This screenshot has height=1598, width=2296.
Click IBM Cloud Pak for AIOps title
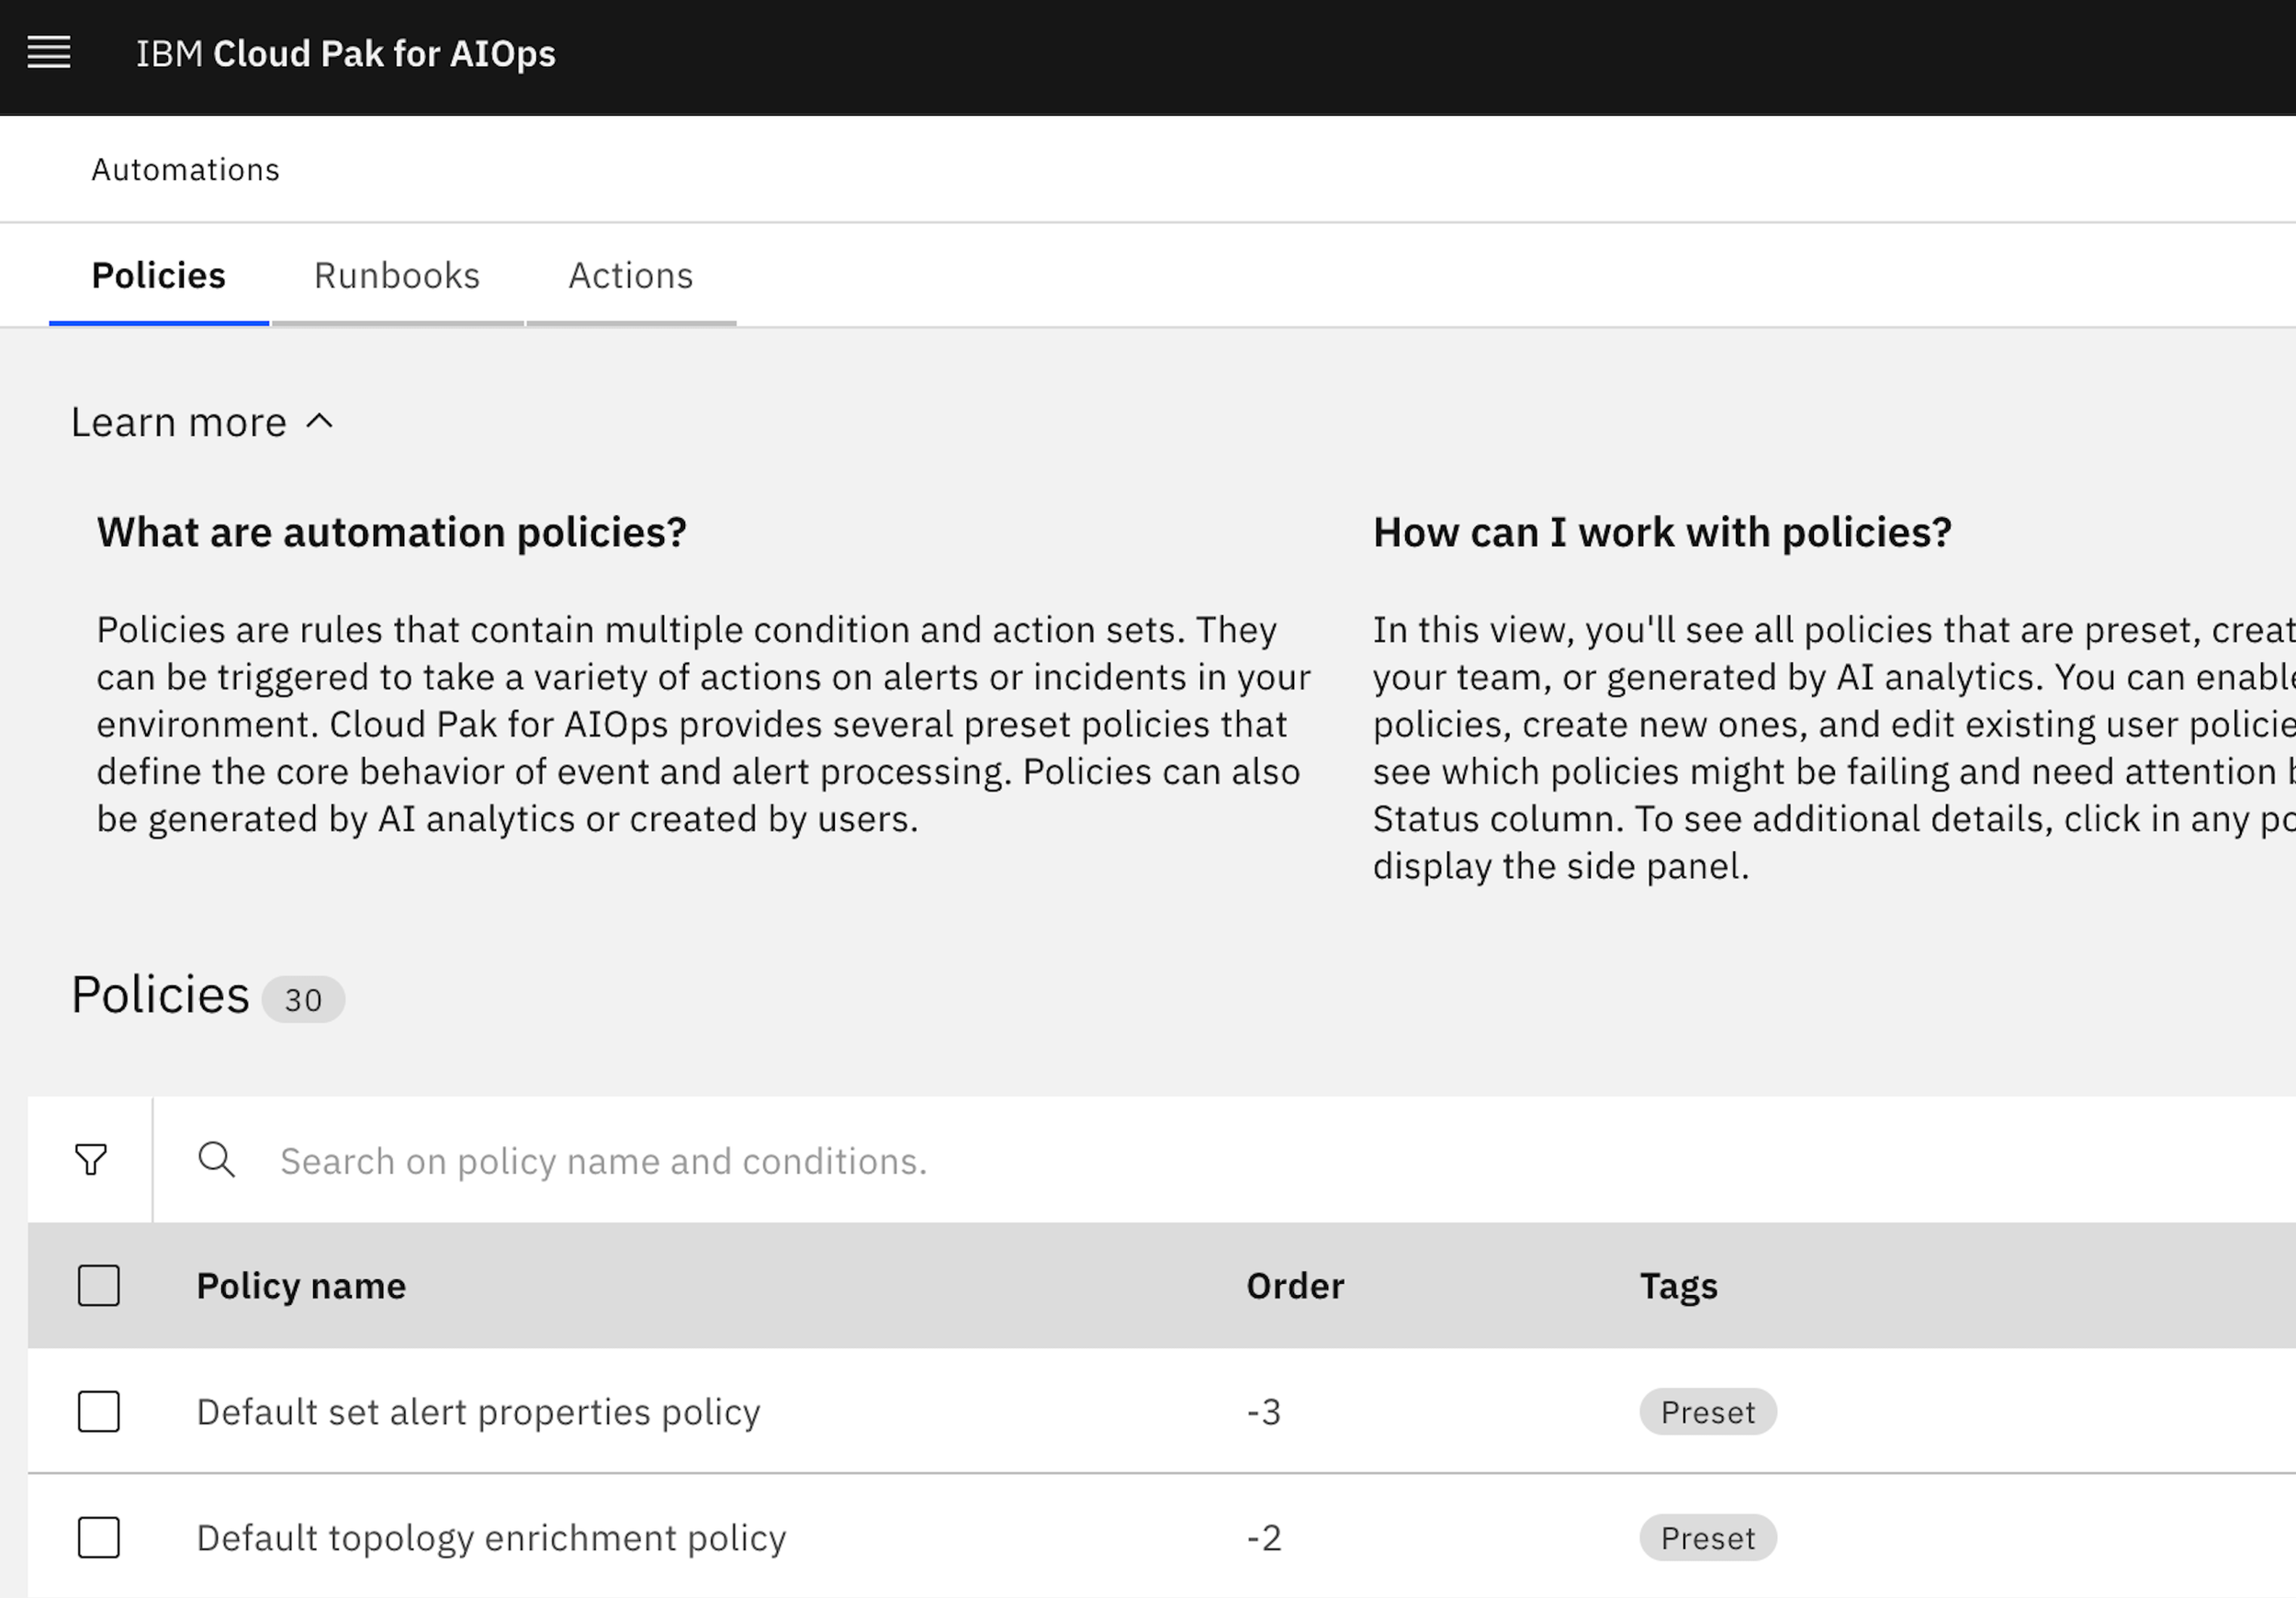pyautogui.click(x=345, y=54)
